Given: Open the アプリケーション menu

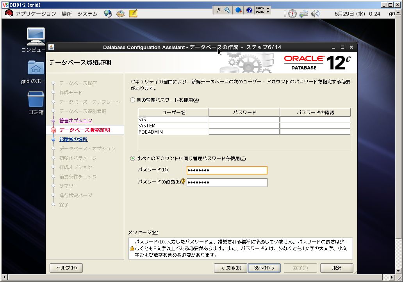Looking at the screenshot, I should [36, 14].
